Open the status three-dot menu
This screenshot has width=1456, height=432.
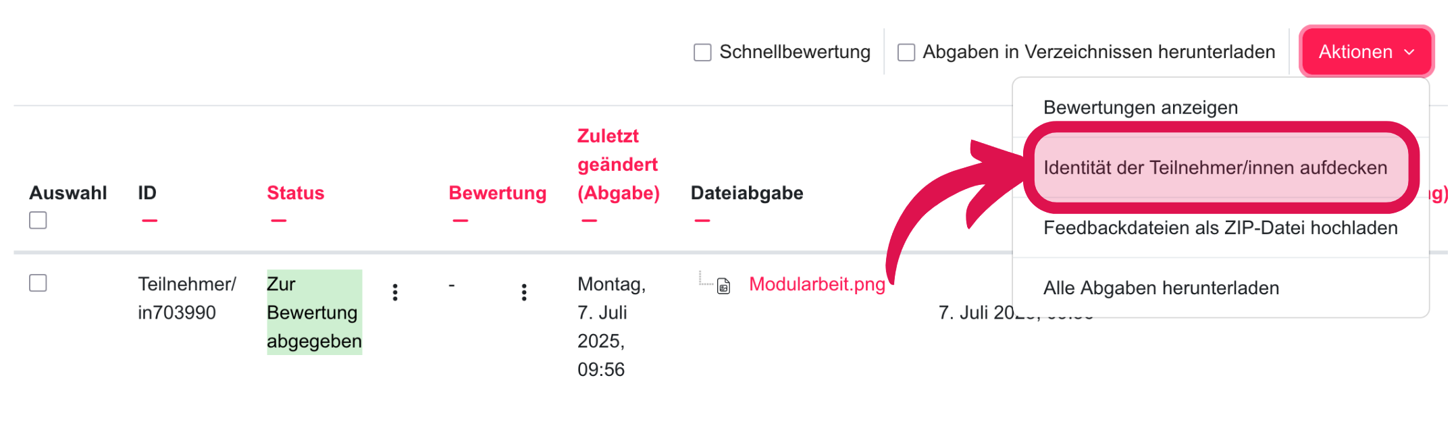[395, 292]
